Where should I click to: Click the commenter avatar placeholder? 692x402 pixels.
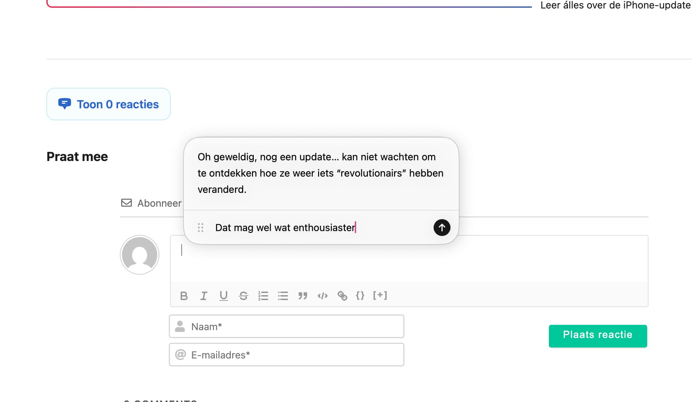click(140, 255)
